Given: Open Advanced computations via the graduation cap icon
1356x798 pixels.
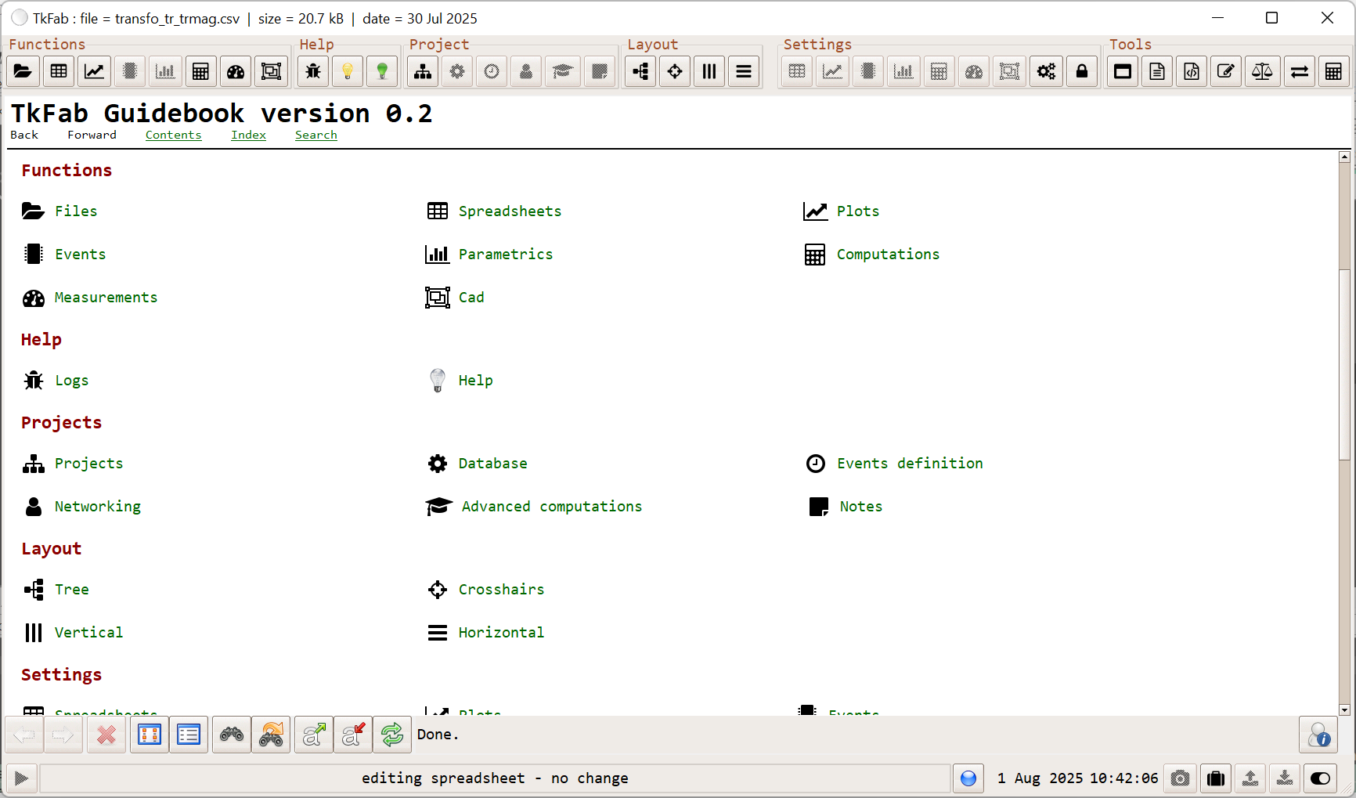Looking at the screenshot, I should (563, 71).
